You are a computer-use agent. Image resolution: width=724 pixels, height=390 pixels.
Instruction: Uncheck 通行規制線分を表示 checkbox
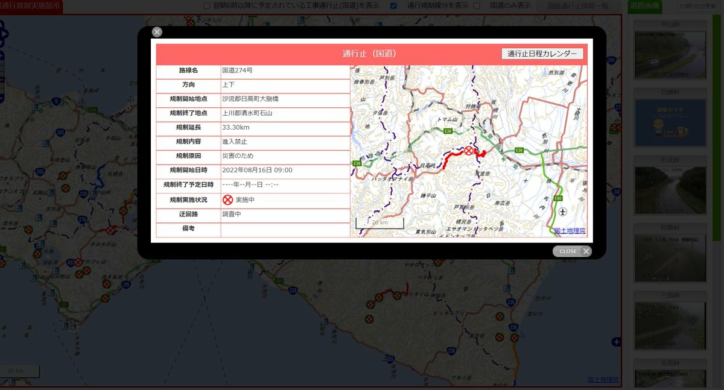(x=393, y=6)
